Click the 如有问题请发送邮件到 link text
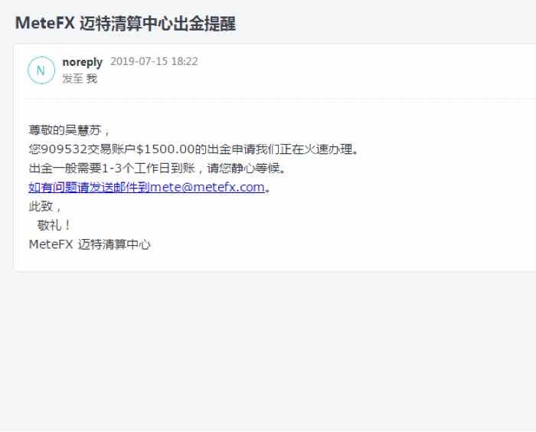536x432 pixels. point(90,187)
